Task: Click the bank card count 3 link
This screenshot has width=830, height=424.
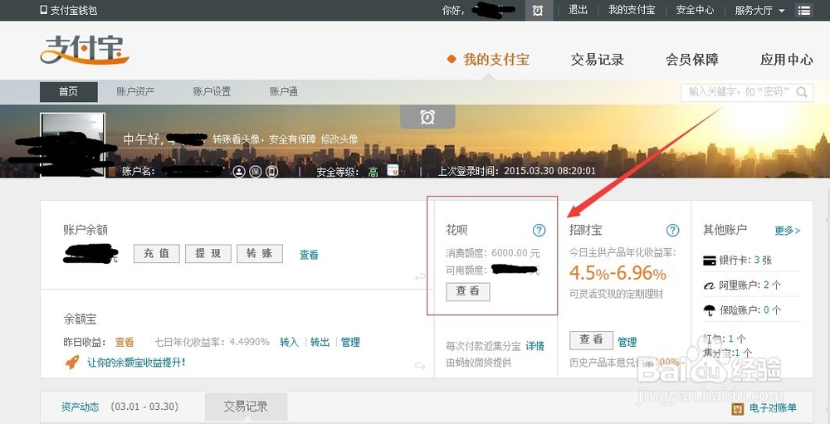Action: coord(757,260)
